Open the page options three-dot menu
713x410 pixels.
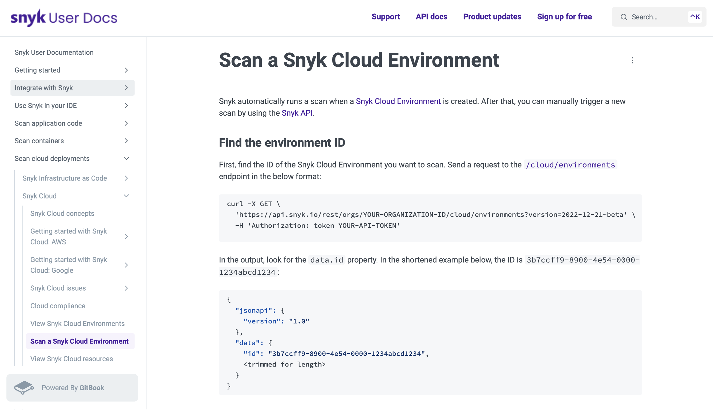point(632,60)
